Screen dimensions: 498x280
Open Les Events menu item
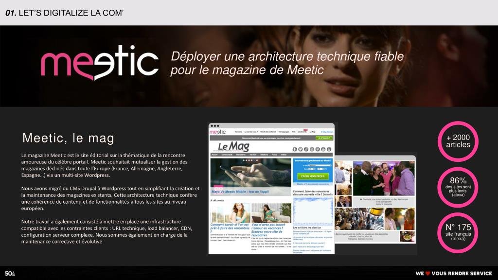pos(302,132)
